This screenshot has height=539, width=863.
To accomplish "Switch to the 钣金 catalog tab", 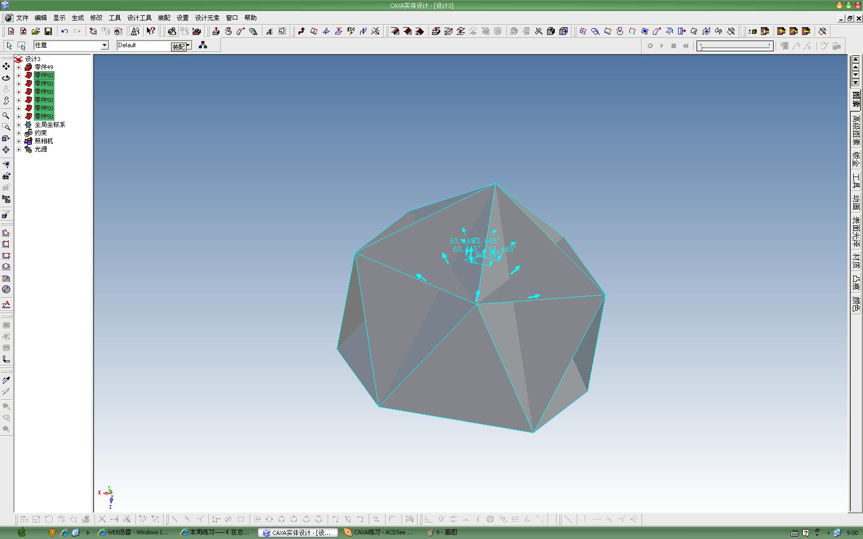I will 856,160.
